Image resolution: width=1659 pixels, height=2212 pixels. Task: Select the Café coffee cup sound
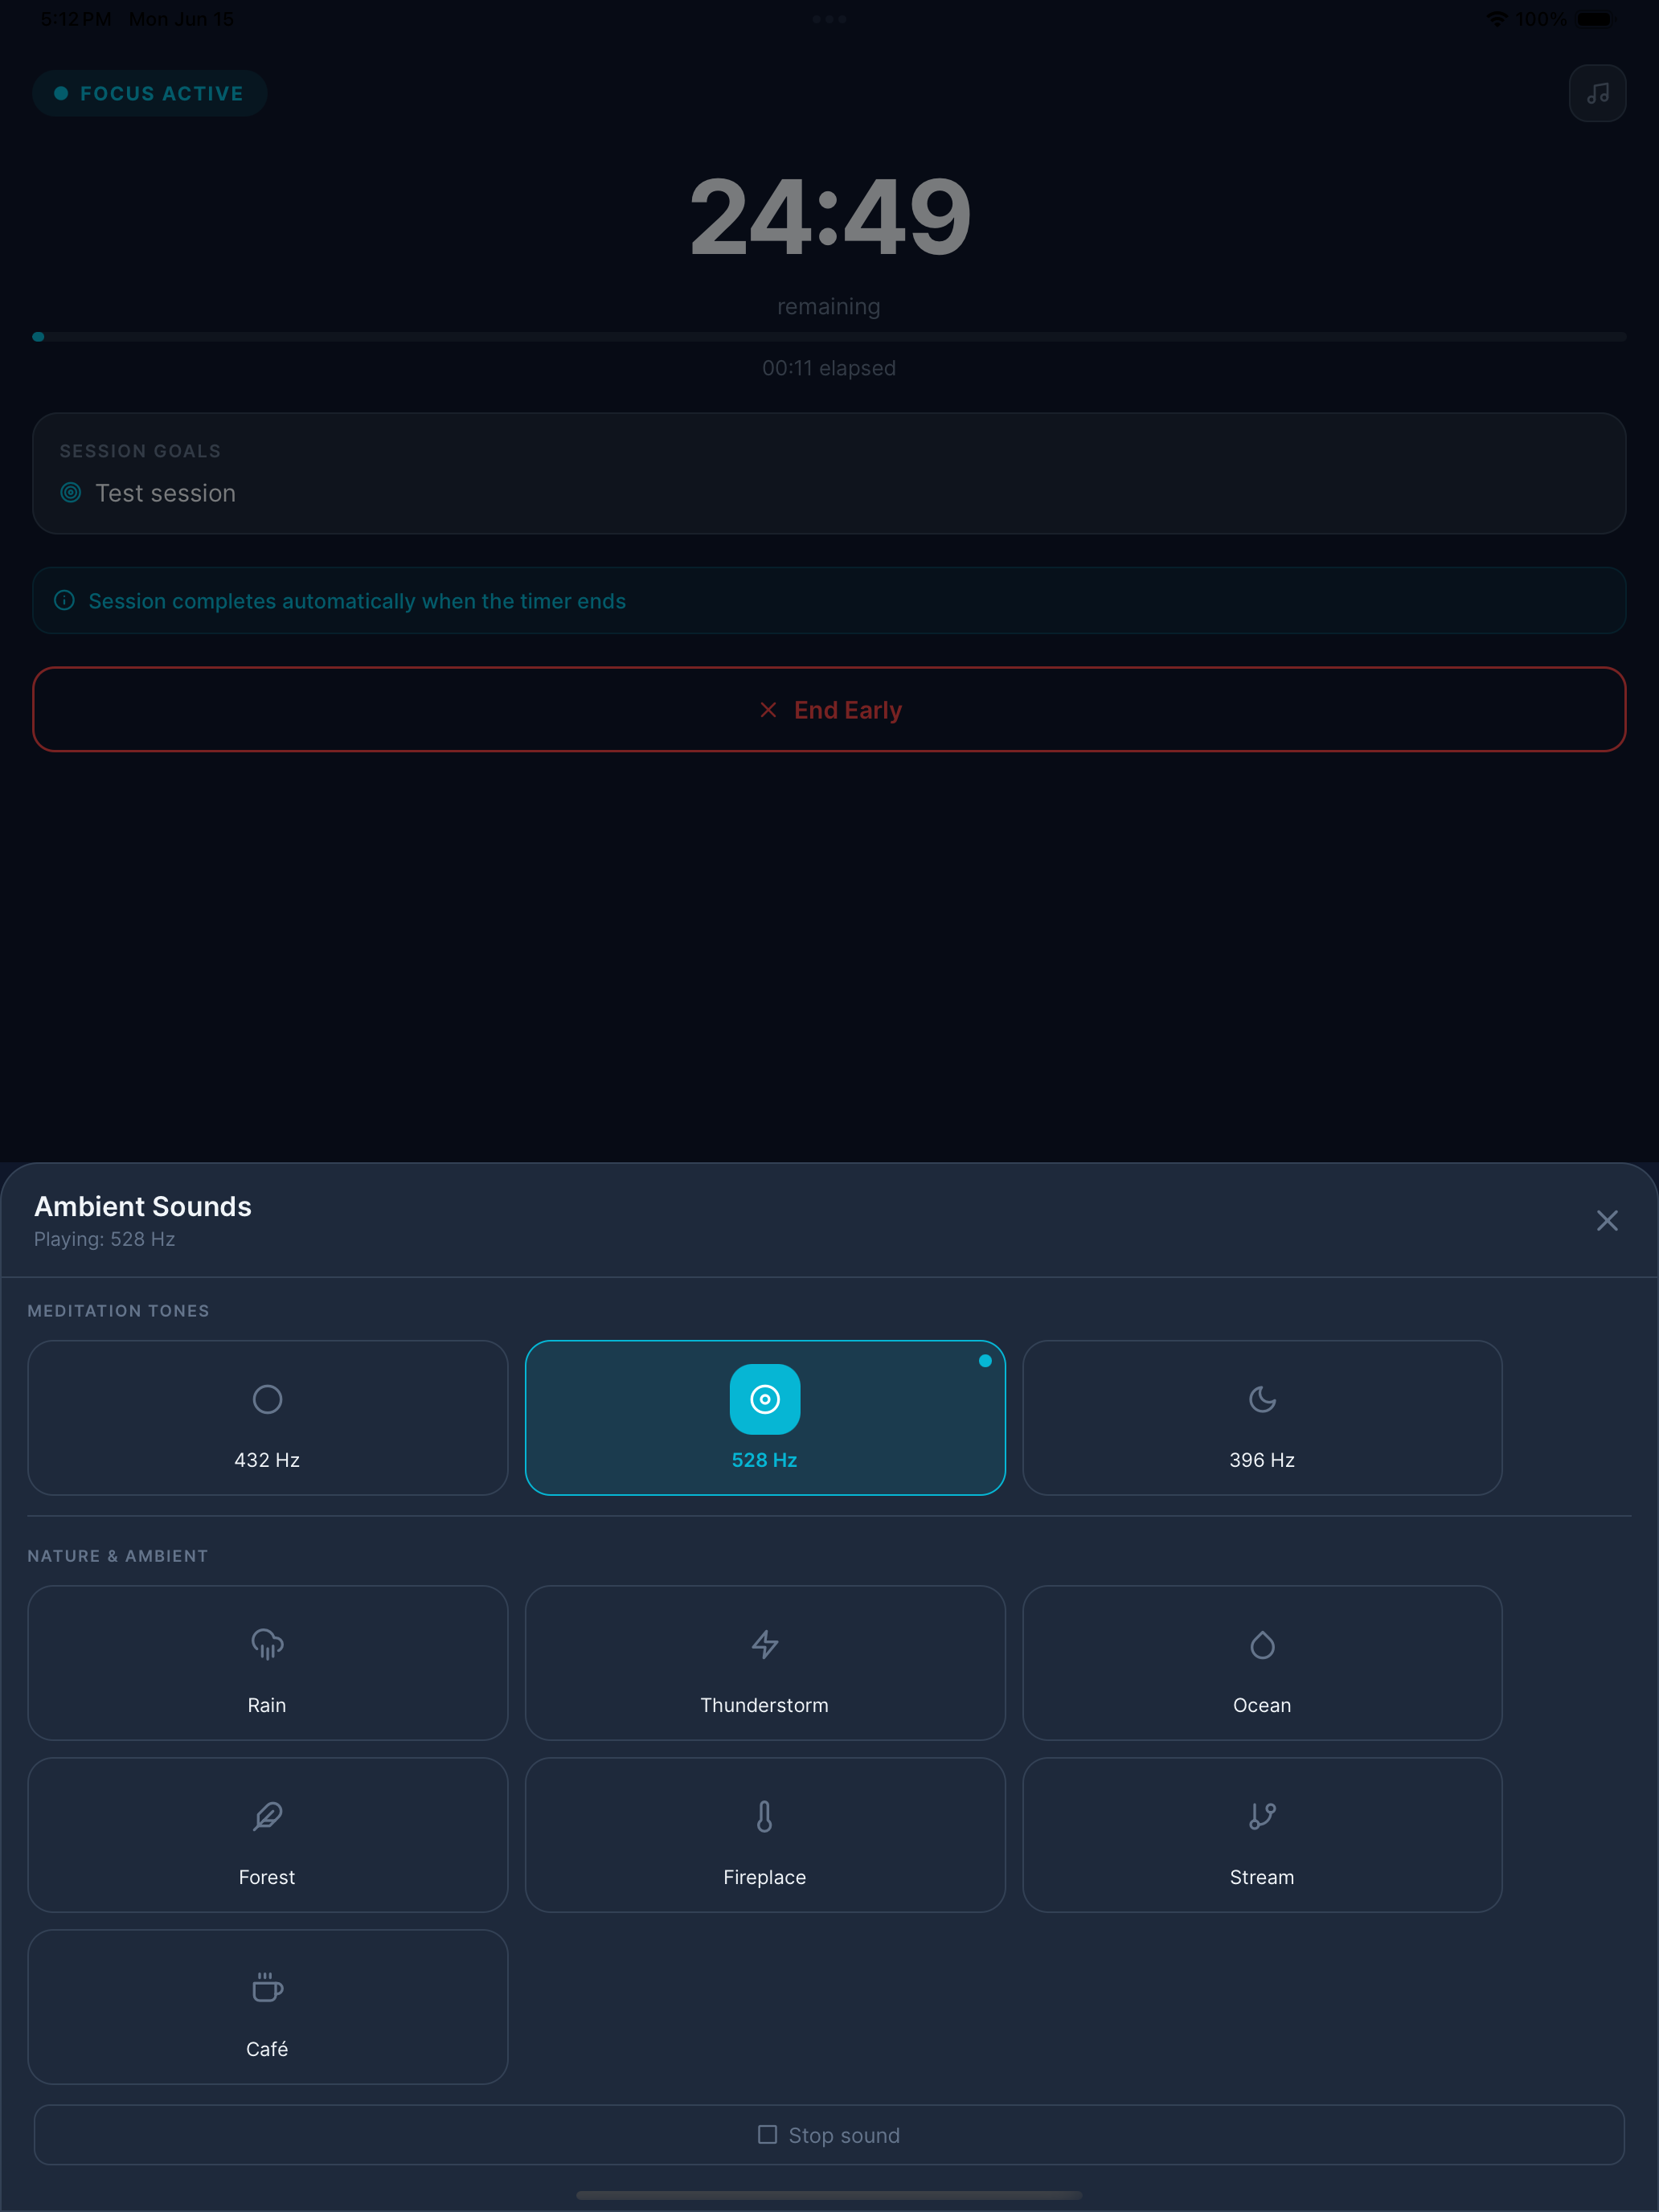click(x=267, y=2006)
